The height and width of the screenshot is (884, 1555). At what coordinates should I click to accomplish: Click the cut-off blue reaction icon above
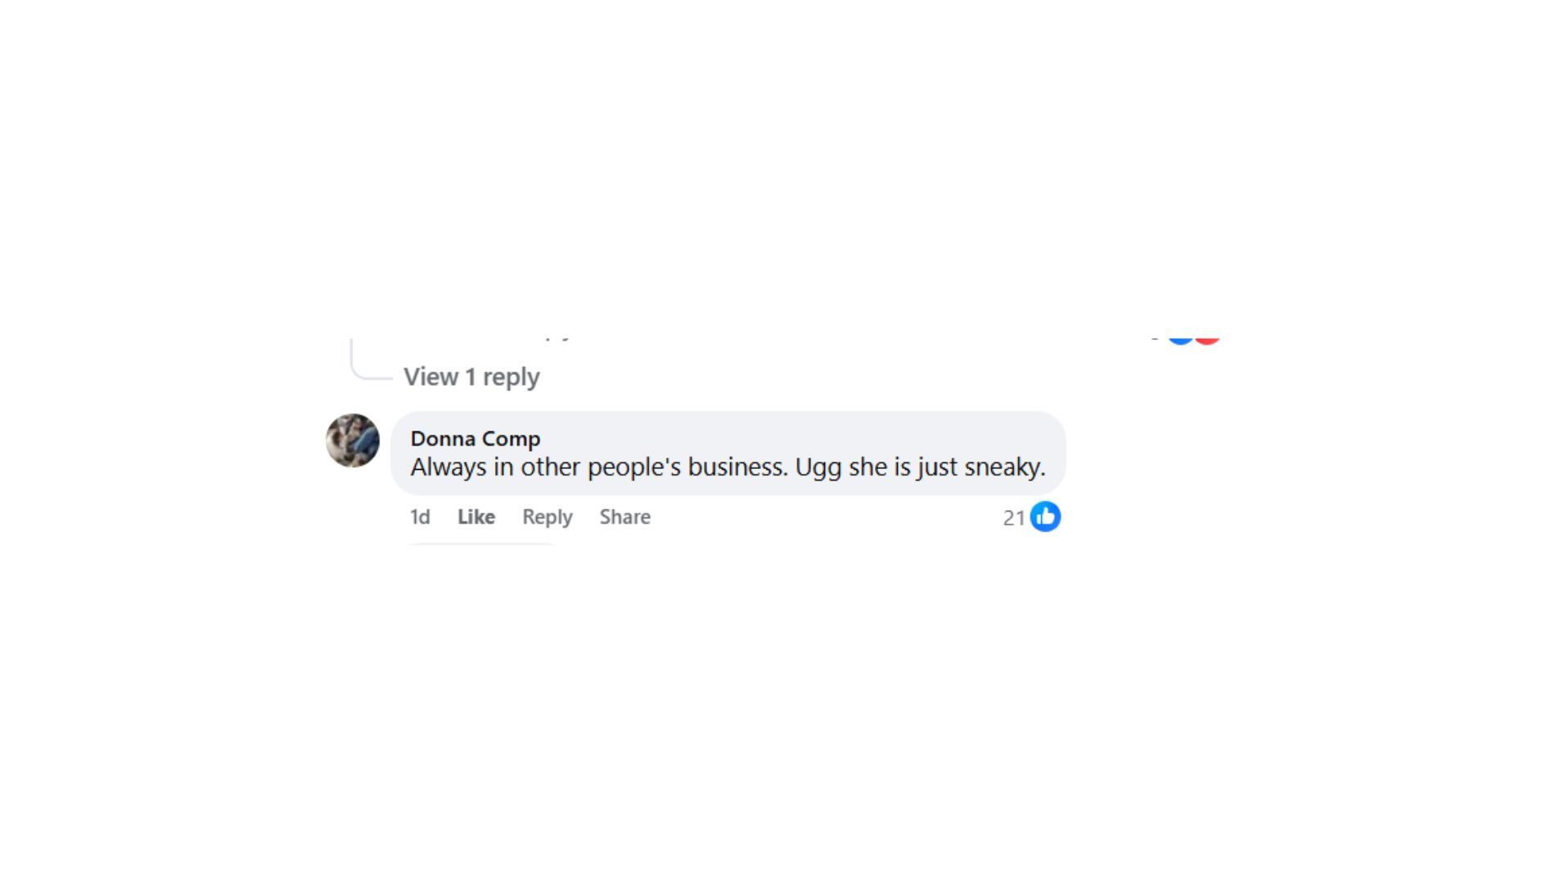click(x=1180, y=338)
